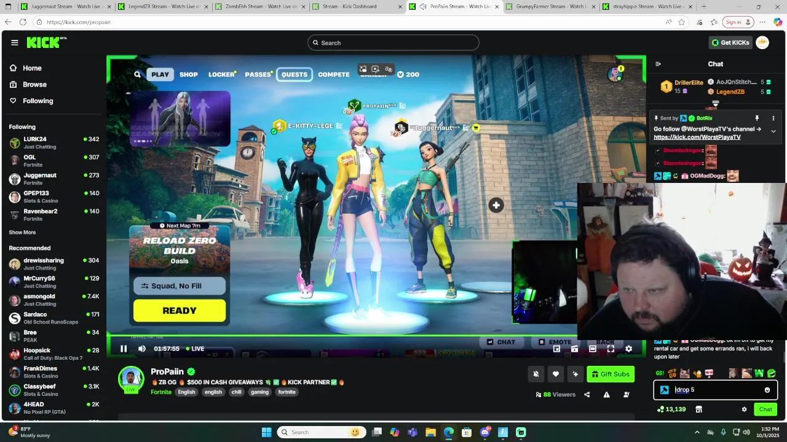
Task: Click the 88 Viewers count
Action: [555, 395]
